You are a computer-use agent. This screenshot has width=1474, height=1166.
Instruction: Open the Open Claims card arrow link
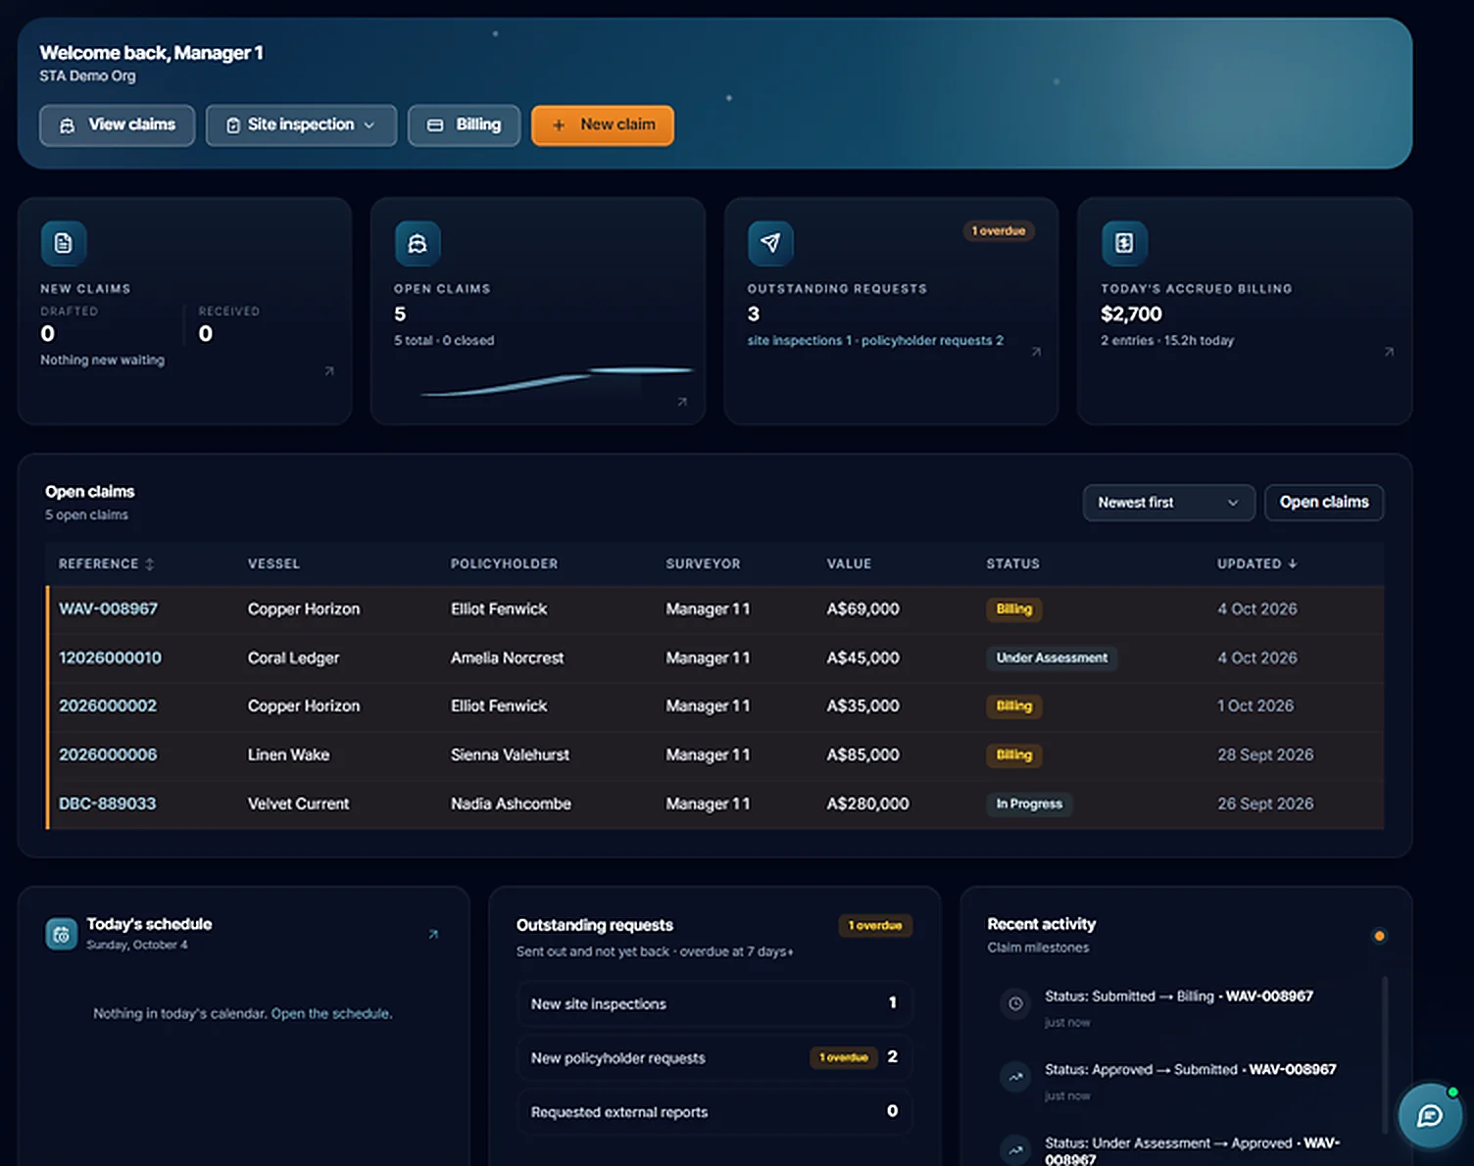[682, 402]
